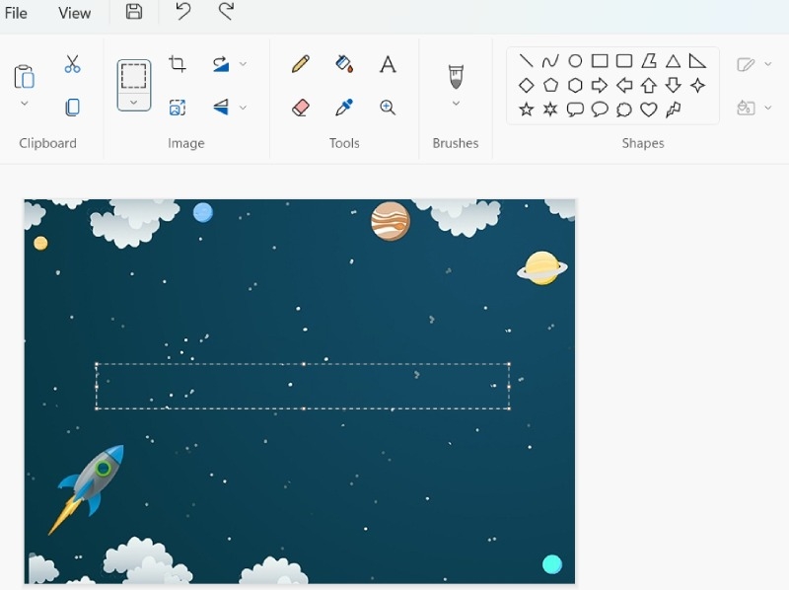The width and height of the screenshot is (789, 590).
Task: Select the Lightning bolt shape
Action: [x=674, y=110]
